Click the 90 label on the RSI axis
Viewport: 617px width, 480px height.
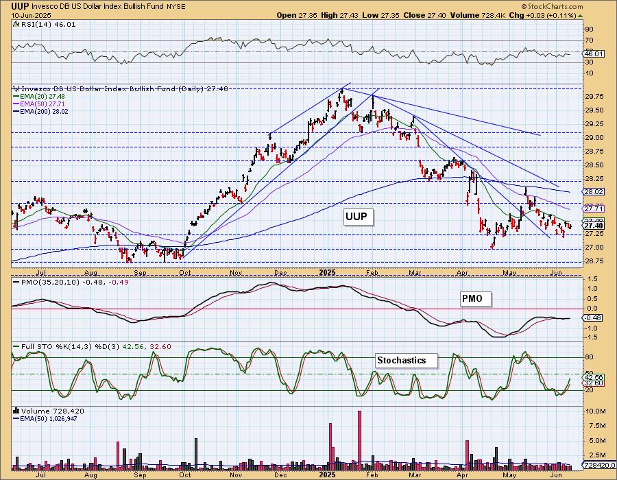point(590,29)
